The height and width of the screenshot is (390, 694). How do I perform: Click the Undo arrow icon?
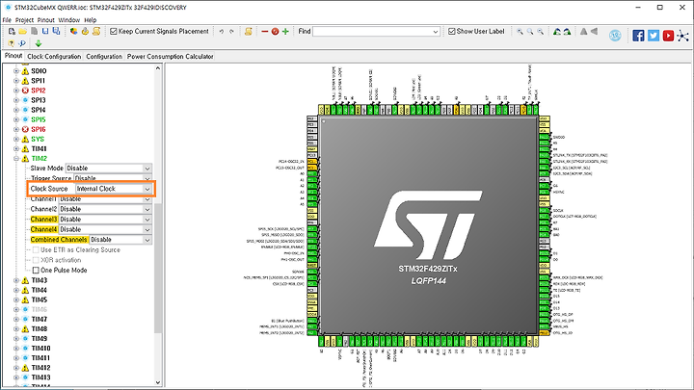click(x=222, y=32)
